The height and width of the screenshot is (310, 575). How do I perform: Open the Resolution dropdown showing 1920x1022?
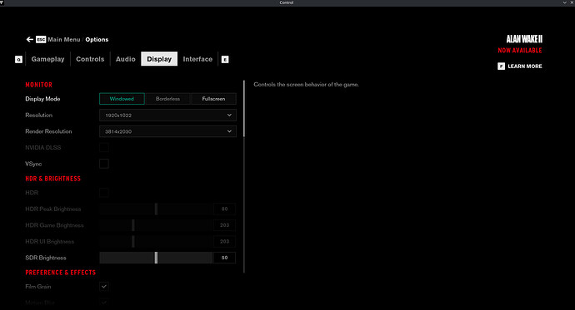pyautogui.click(x=167, y=116)
